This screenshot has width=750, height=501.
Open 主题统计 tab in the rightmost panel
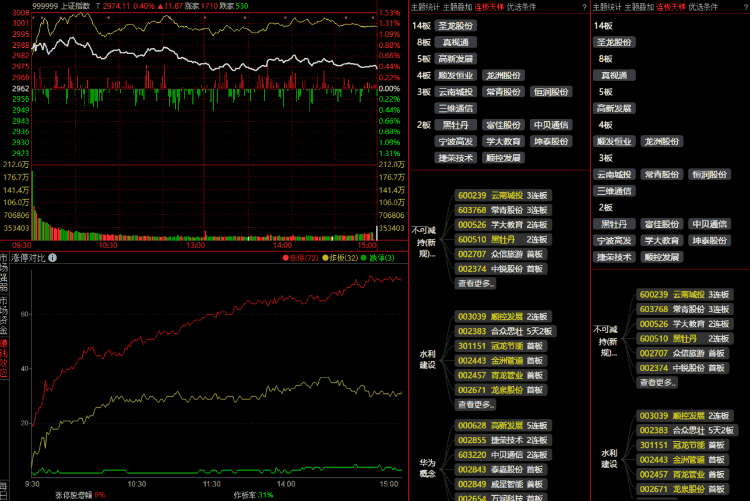click(x=607, y=7)
